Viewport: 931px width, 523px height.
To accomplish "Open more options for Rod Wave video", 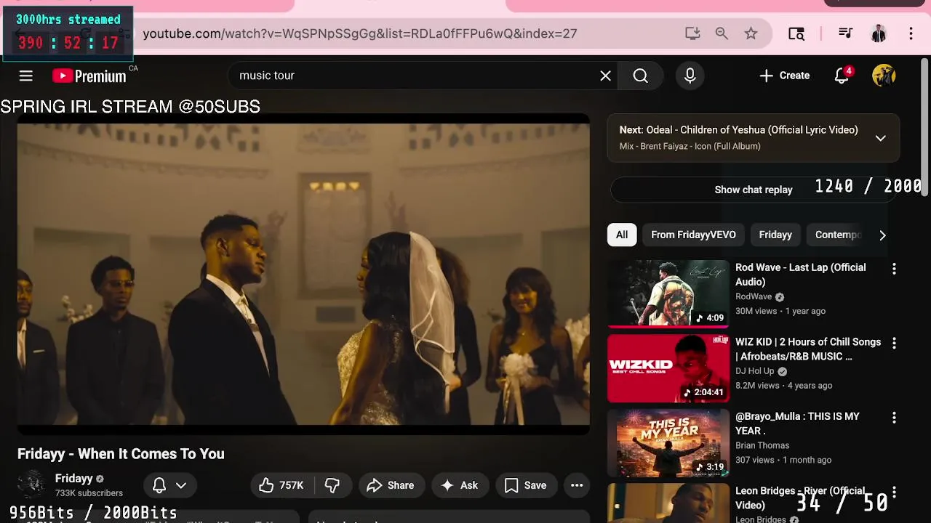I will coord(894,269).
